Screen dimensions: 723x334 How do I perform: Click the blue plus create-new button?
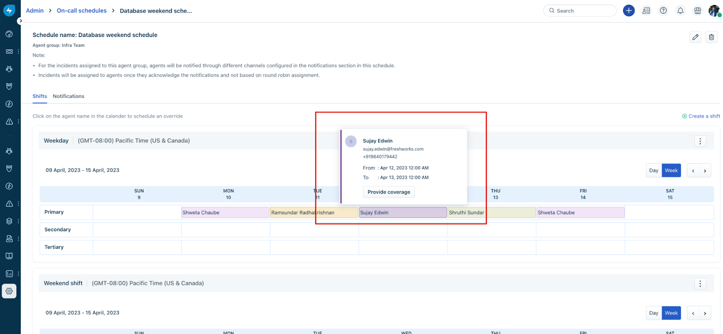tap(629, 10)
